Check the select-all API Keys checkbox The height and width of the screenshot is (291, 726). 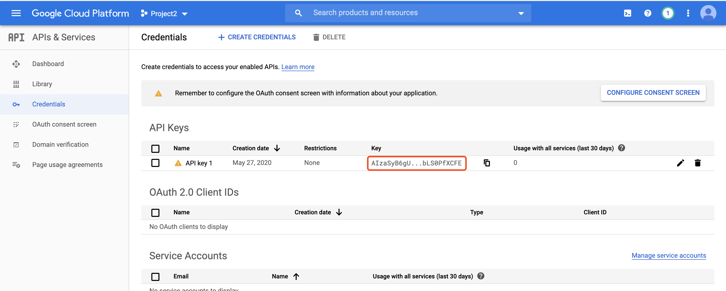point(155,149)
